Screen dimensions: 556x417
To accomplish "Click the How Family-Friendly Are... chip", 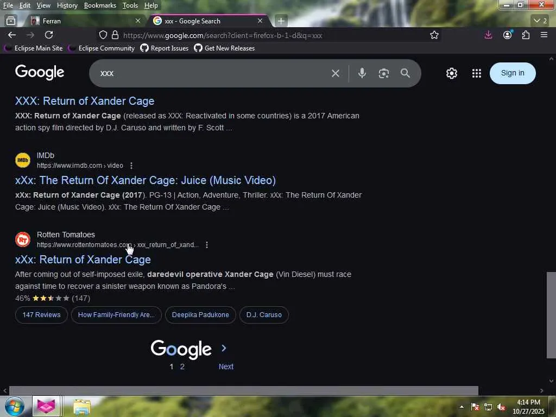I will pyautogui.click(x=116, y=315).
